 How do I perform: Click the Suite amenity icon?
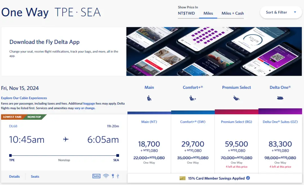[96, 176]
